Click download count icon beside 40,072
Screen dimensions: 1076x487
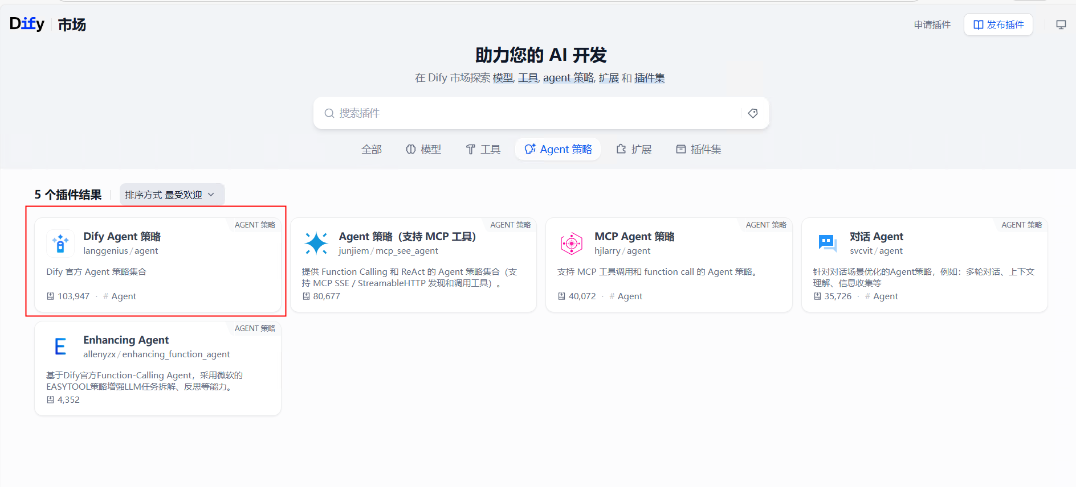(x=561, y=296)
